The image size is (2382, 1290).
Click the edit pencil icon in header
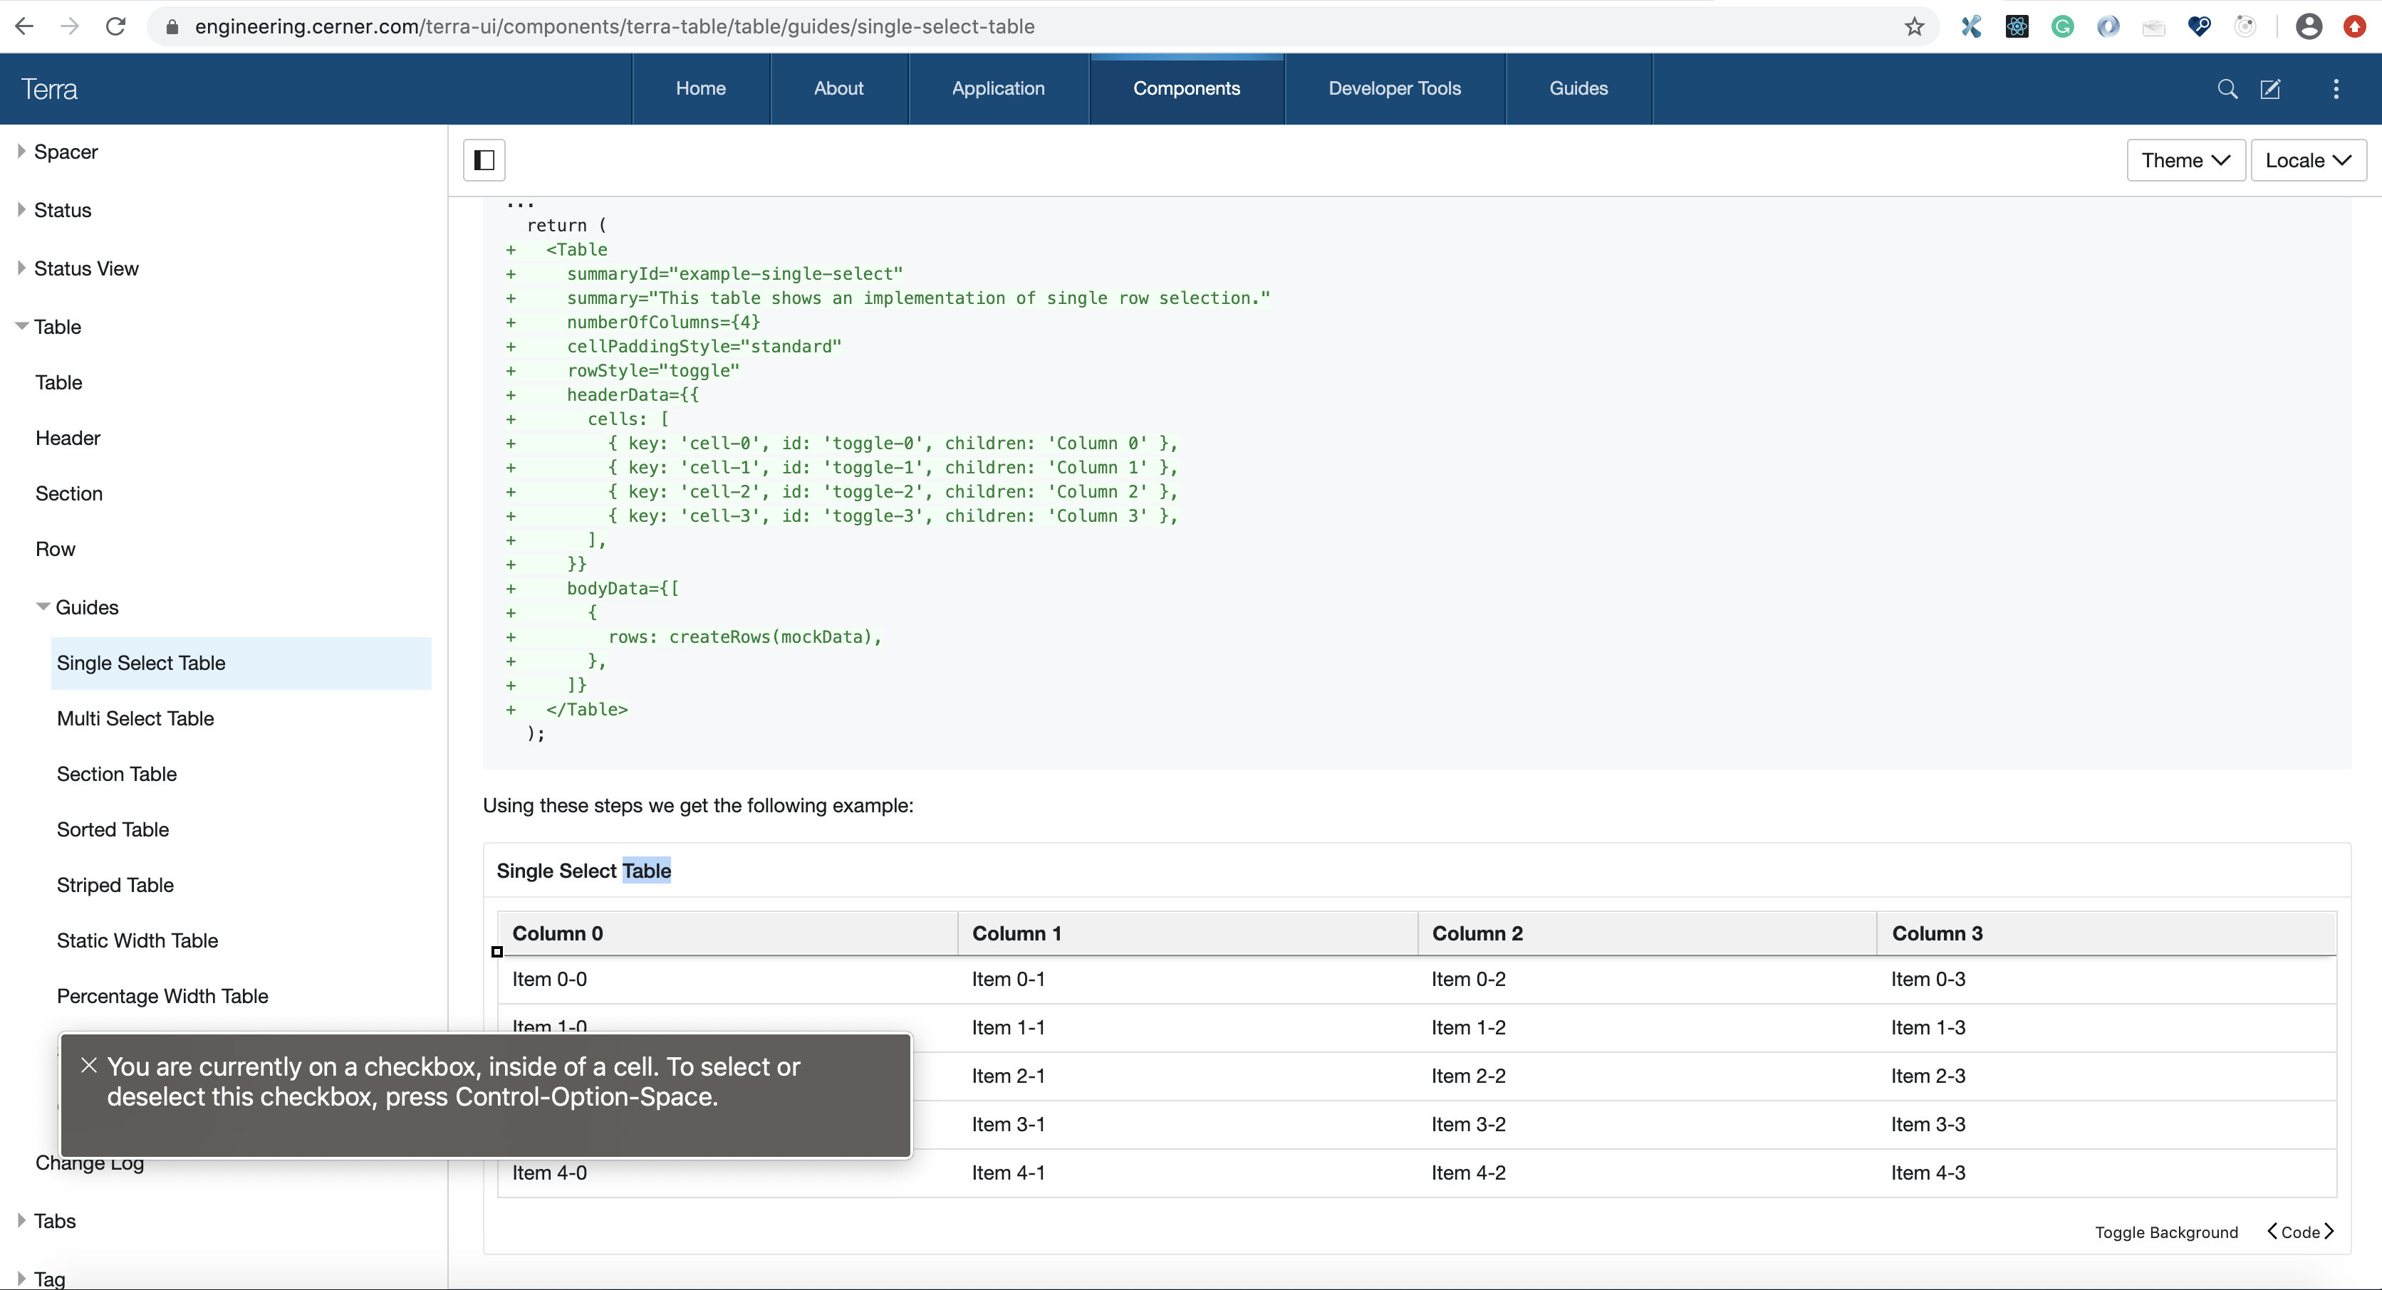pos(2272,89)
